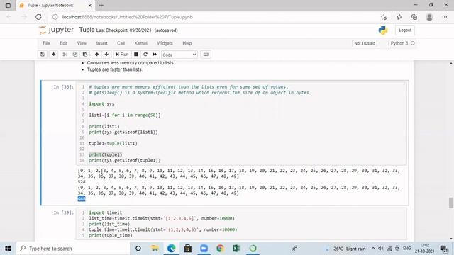The image size is (454, 255).
Task: Click the Not Trusted button
Action: click(365, 43)
